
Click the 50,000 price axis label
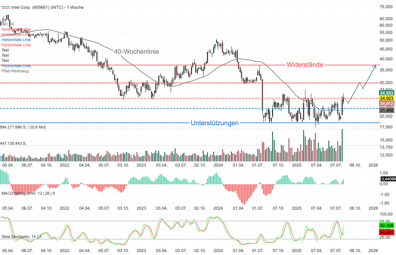tap(386, 40)
